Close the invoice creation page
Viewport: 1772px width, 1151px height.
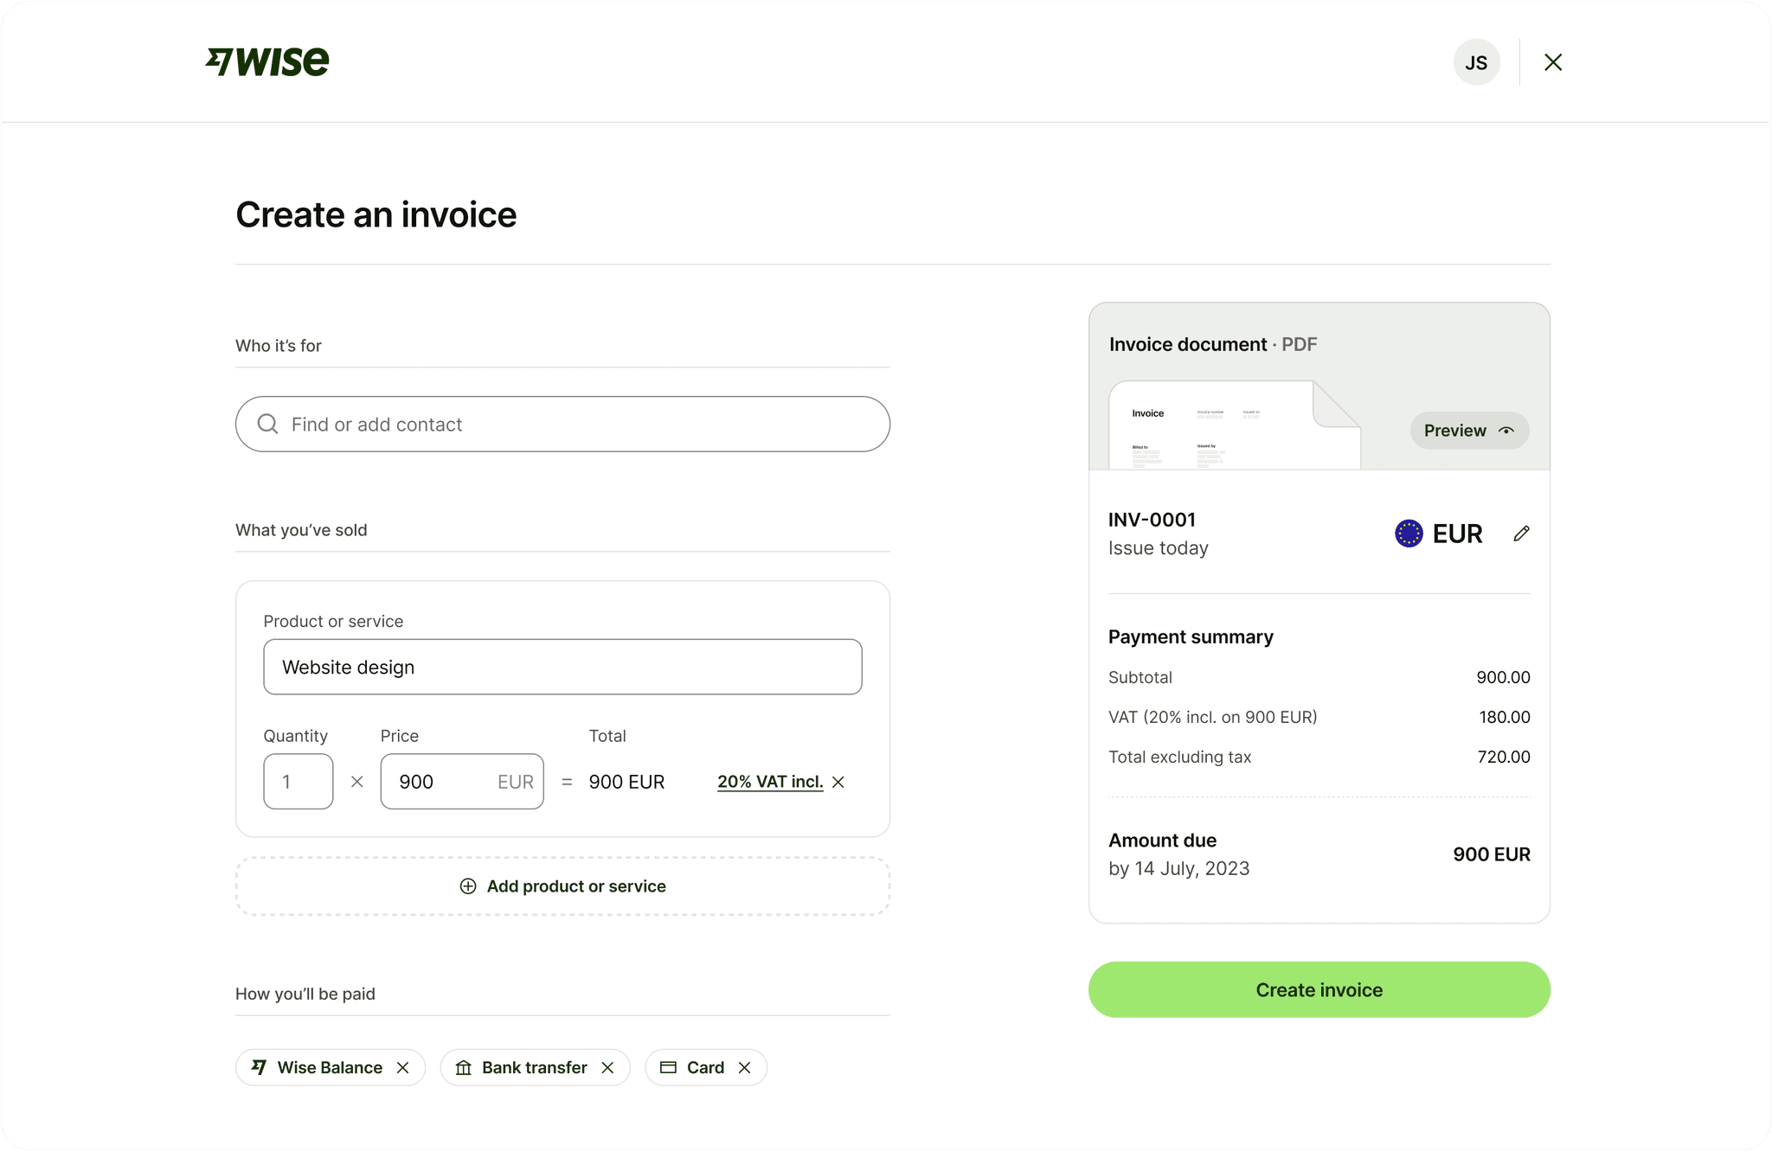[x=1552, y=62]
